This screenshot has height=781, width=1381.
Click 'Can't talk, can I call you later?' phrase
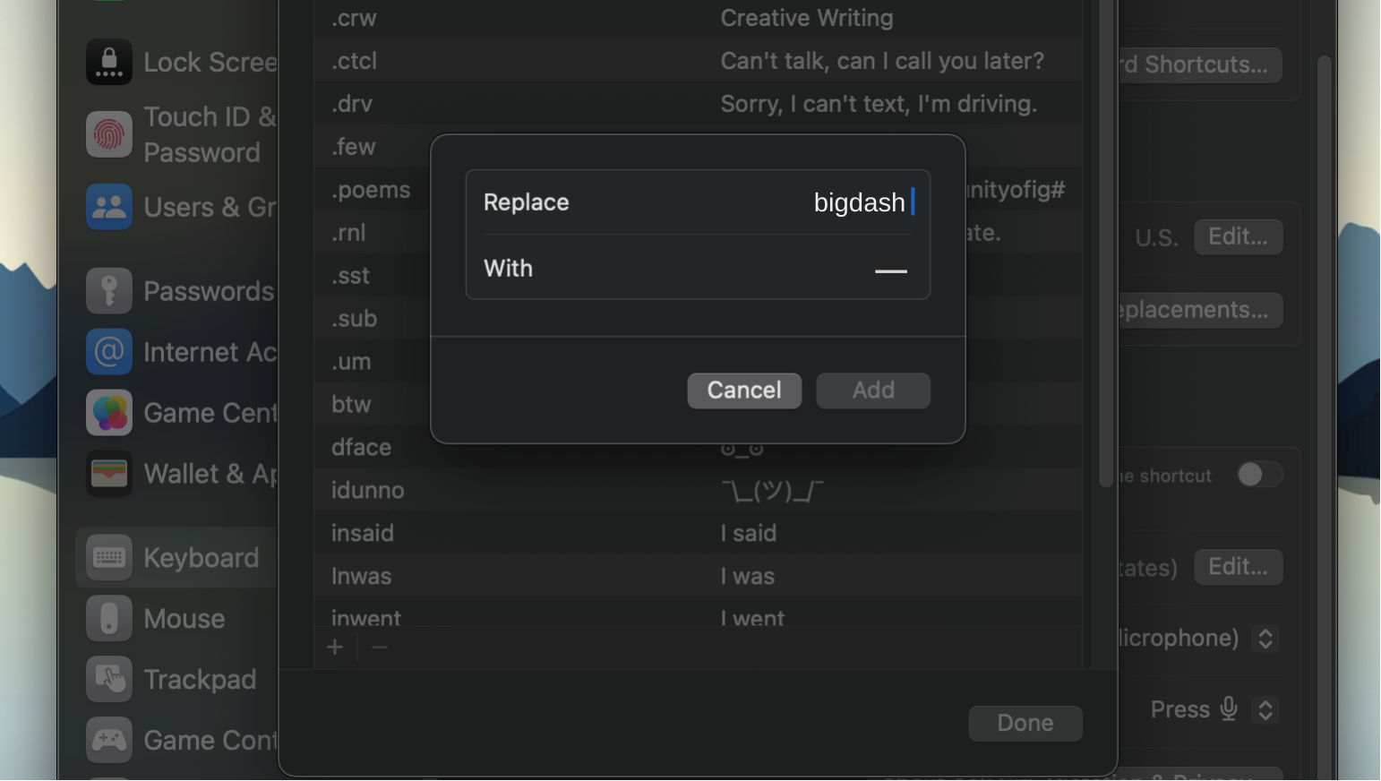882,61
